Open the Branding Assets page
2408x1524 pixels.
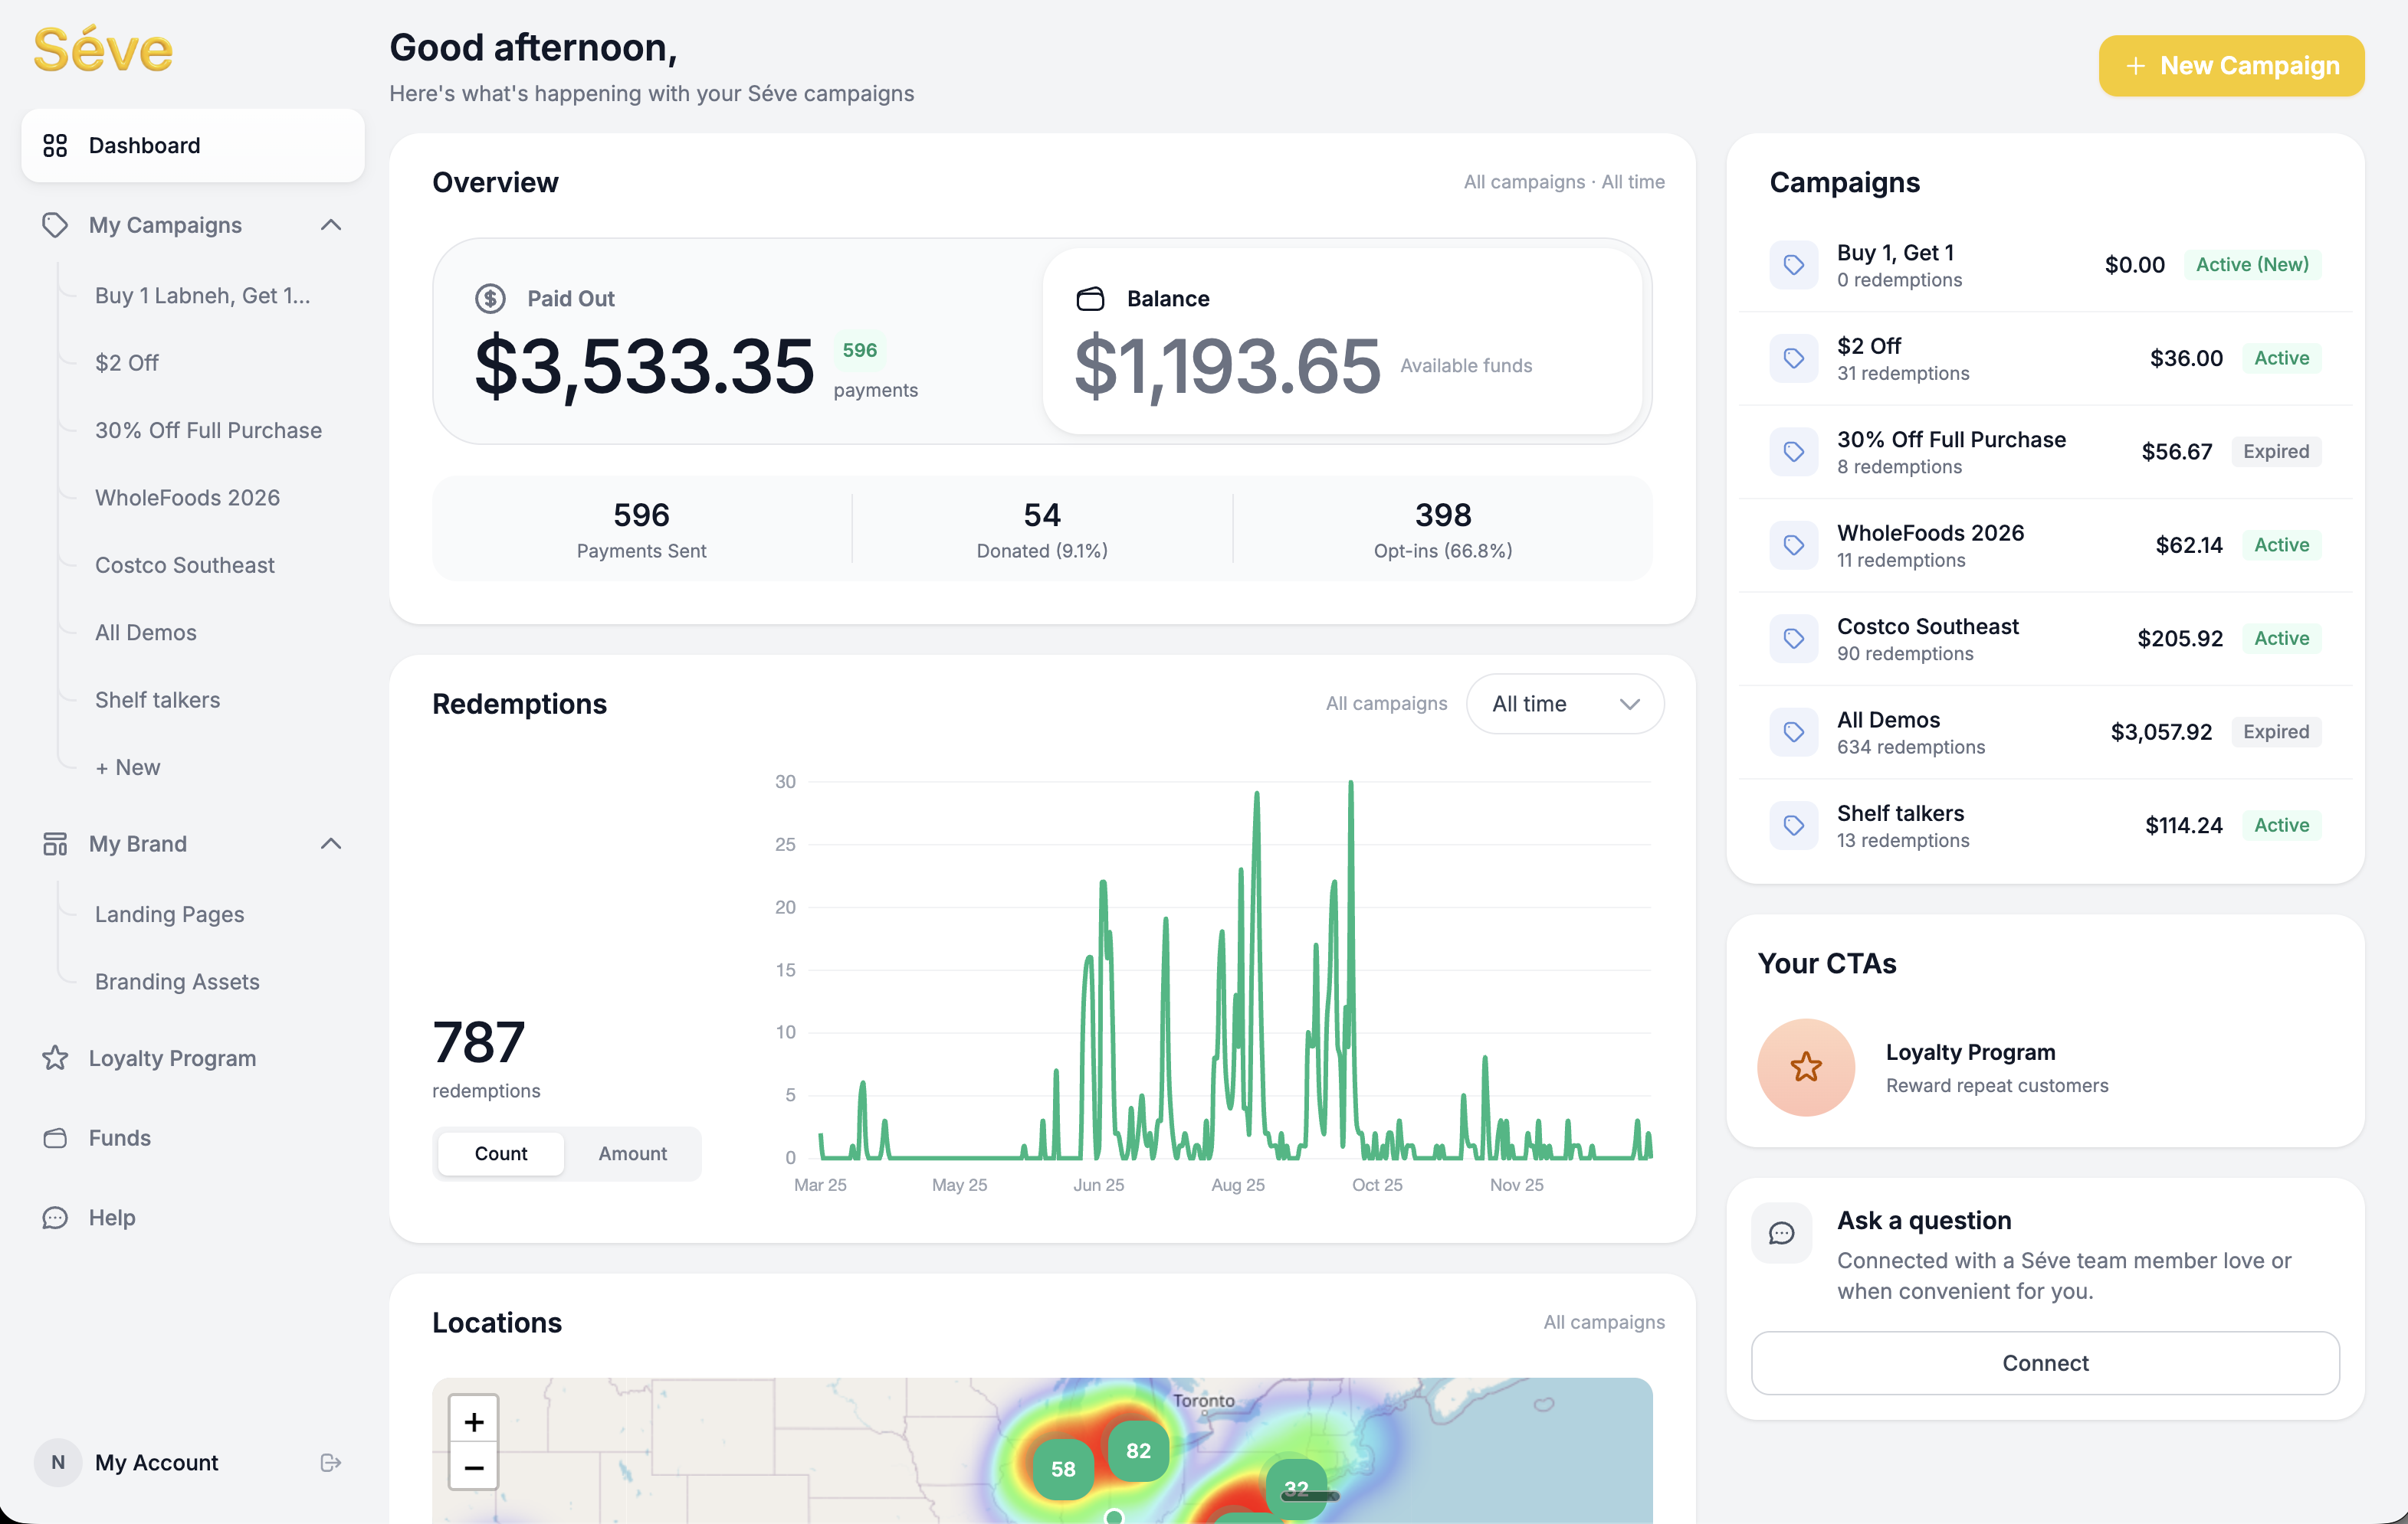[176, 981]
